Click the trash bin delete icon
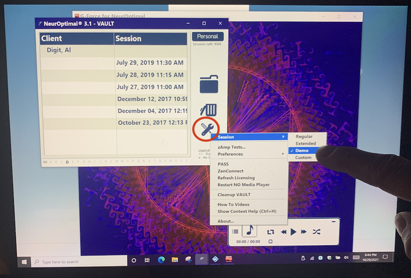Screen dimensions: 411x278 [x=208, y=110]
